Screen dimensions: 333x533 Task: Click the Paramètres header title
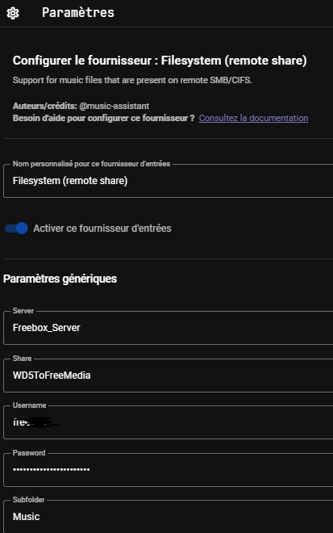coord(78,13)
